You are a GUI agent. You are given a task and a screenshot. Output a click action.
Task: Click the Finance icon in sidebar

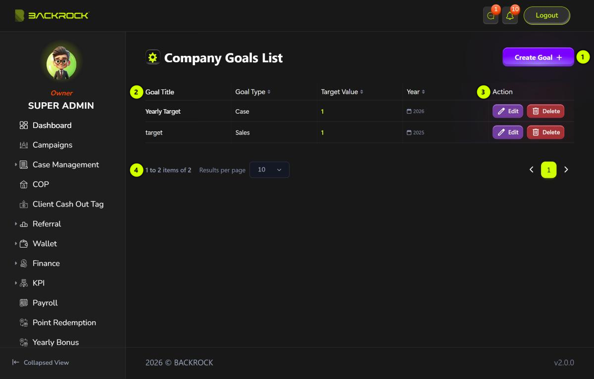pyautogui.click(x=24, y=264)
